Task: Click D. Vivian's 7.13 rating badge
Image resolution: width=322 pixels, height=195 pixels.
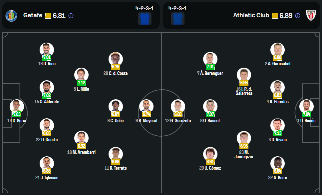Action: tap(277, 133)
